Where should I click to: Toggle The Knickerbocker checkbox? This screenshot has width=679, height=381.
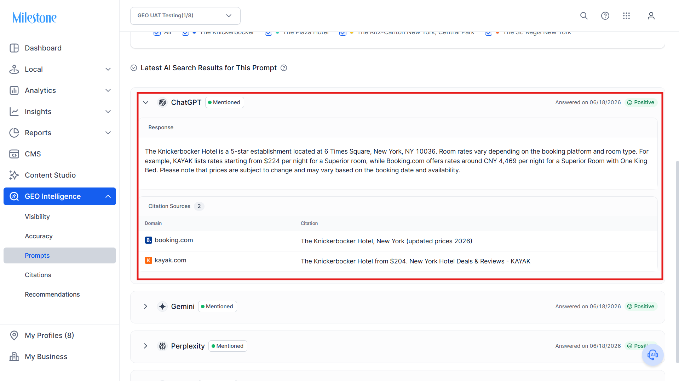coord(185,33)
